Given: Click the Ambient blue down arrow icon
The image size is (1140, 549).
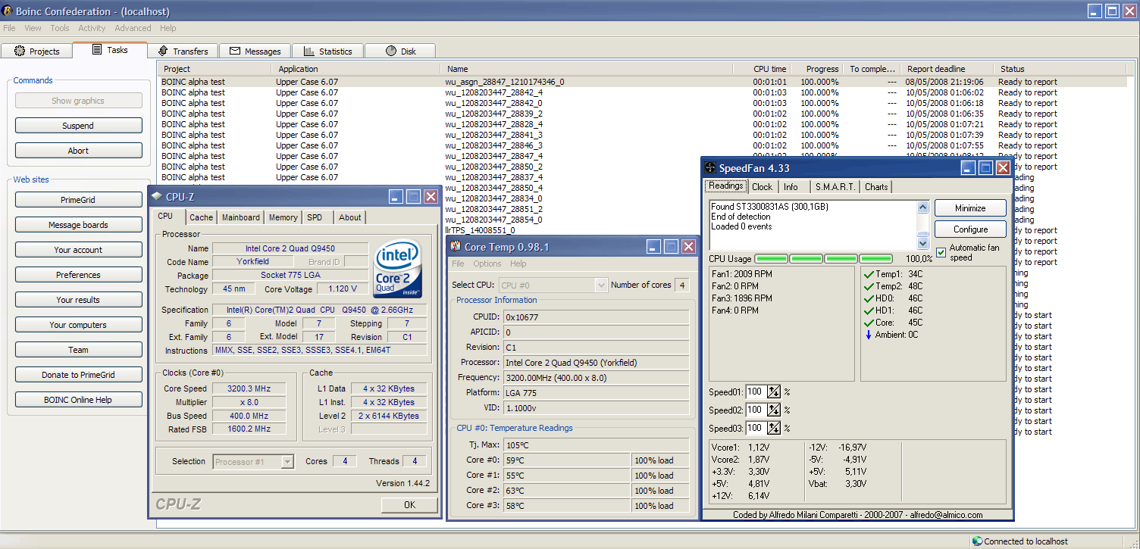Looking at the screenshot, I should pyautogui.click(x=868, y=335).
